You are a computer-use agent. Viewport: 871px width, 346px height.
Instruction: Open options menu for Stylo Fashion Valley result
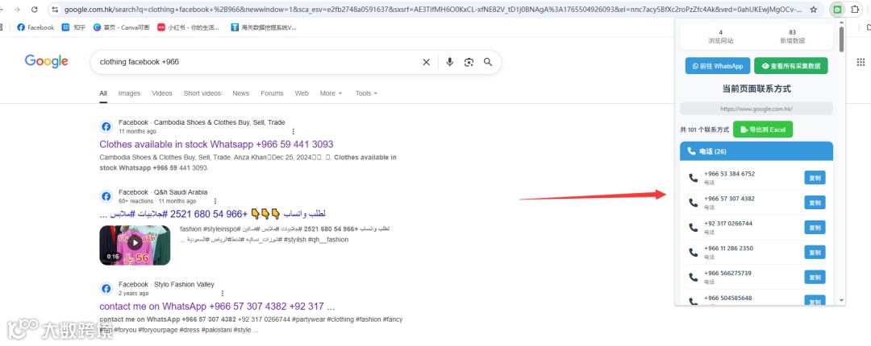tap(223, 294)
